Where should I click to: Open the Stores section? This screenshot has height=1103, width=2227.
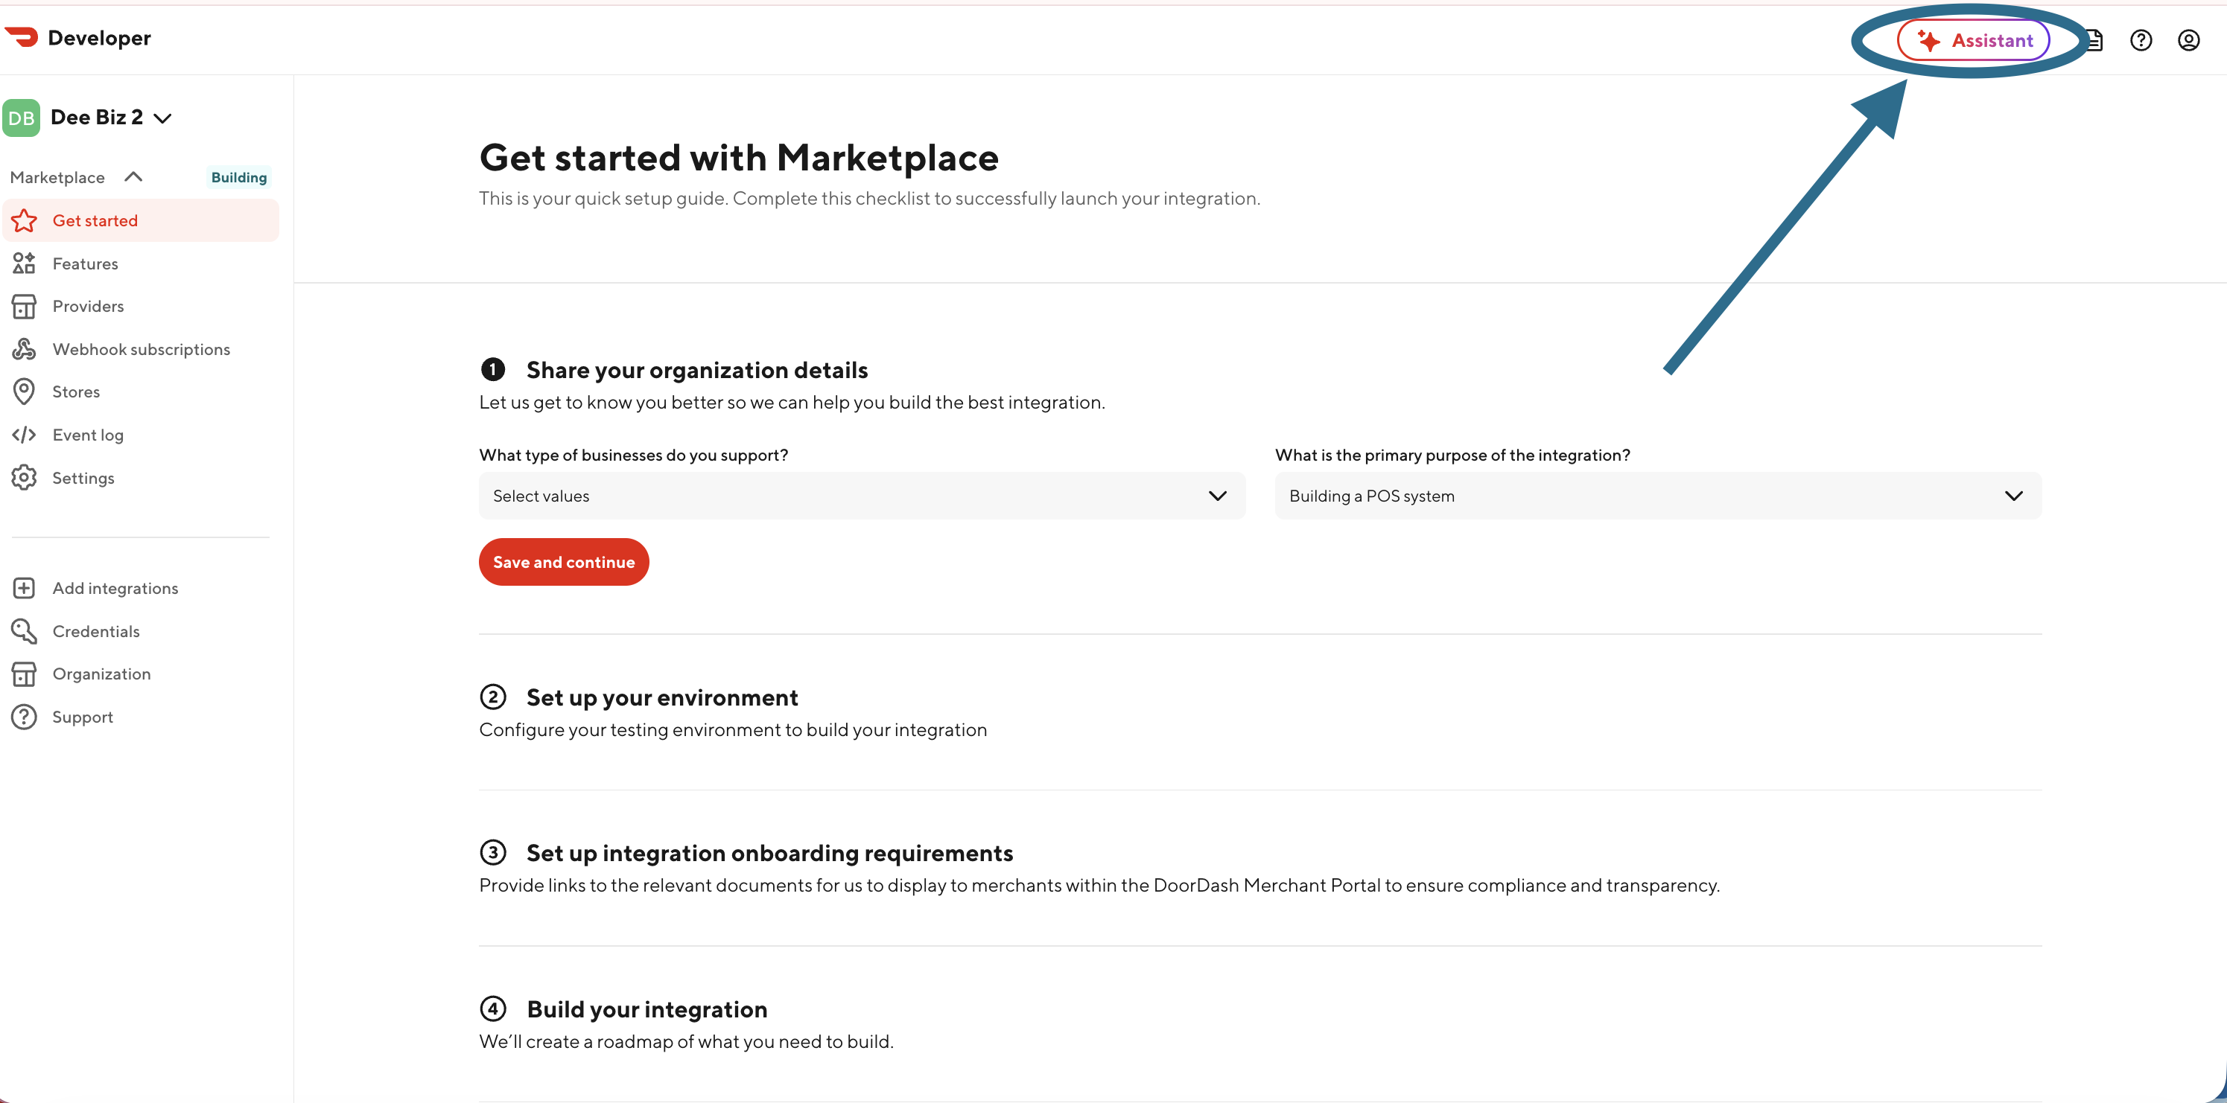[x=76, y=391]
